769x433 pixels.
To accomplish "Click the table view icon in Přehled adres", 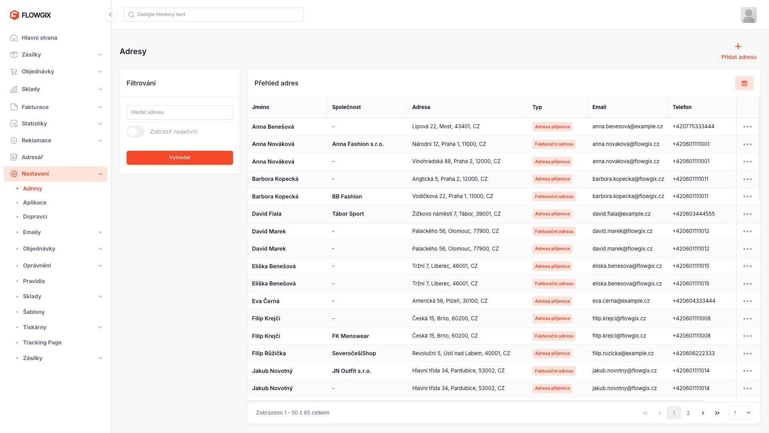I will 744,83.
